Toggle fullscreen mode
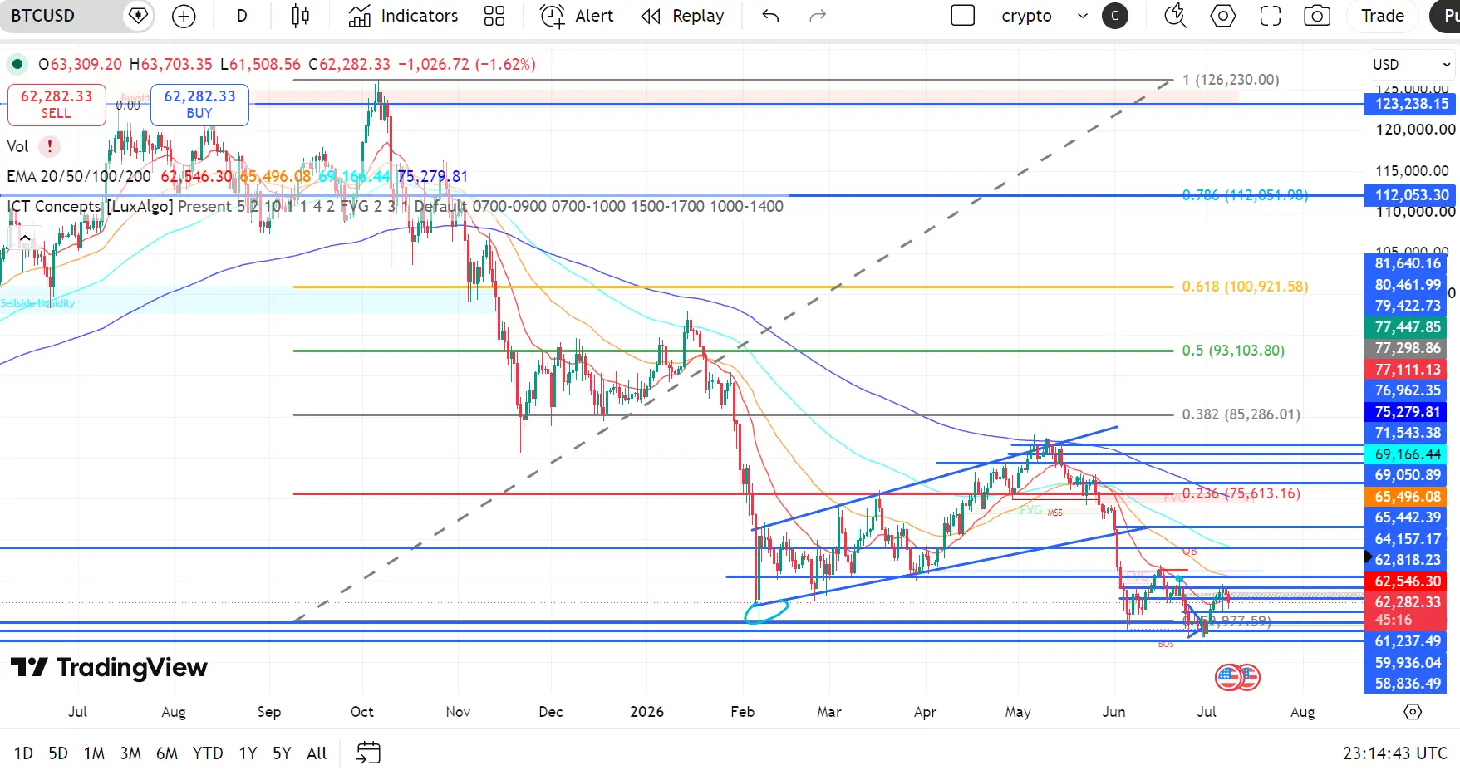1460x775 pixels. [1270, 16]
